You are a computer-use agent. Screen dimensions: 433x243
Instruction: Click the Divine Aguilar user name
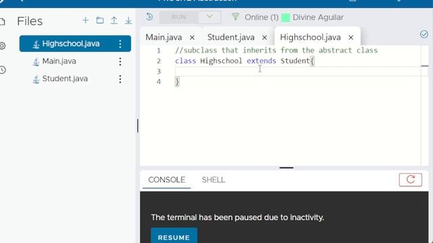[318, 18]
